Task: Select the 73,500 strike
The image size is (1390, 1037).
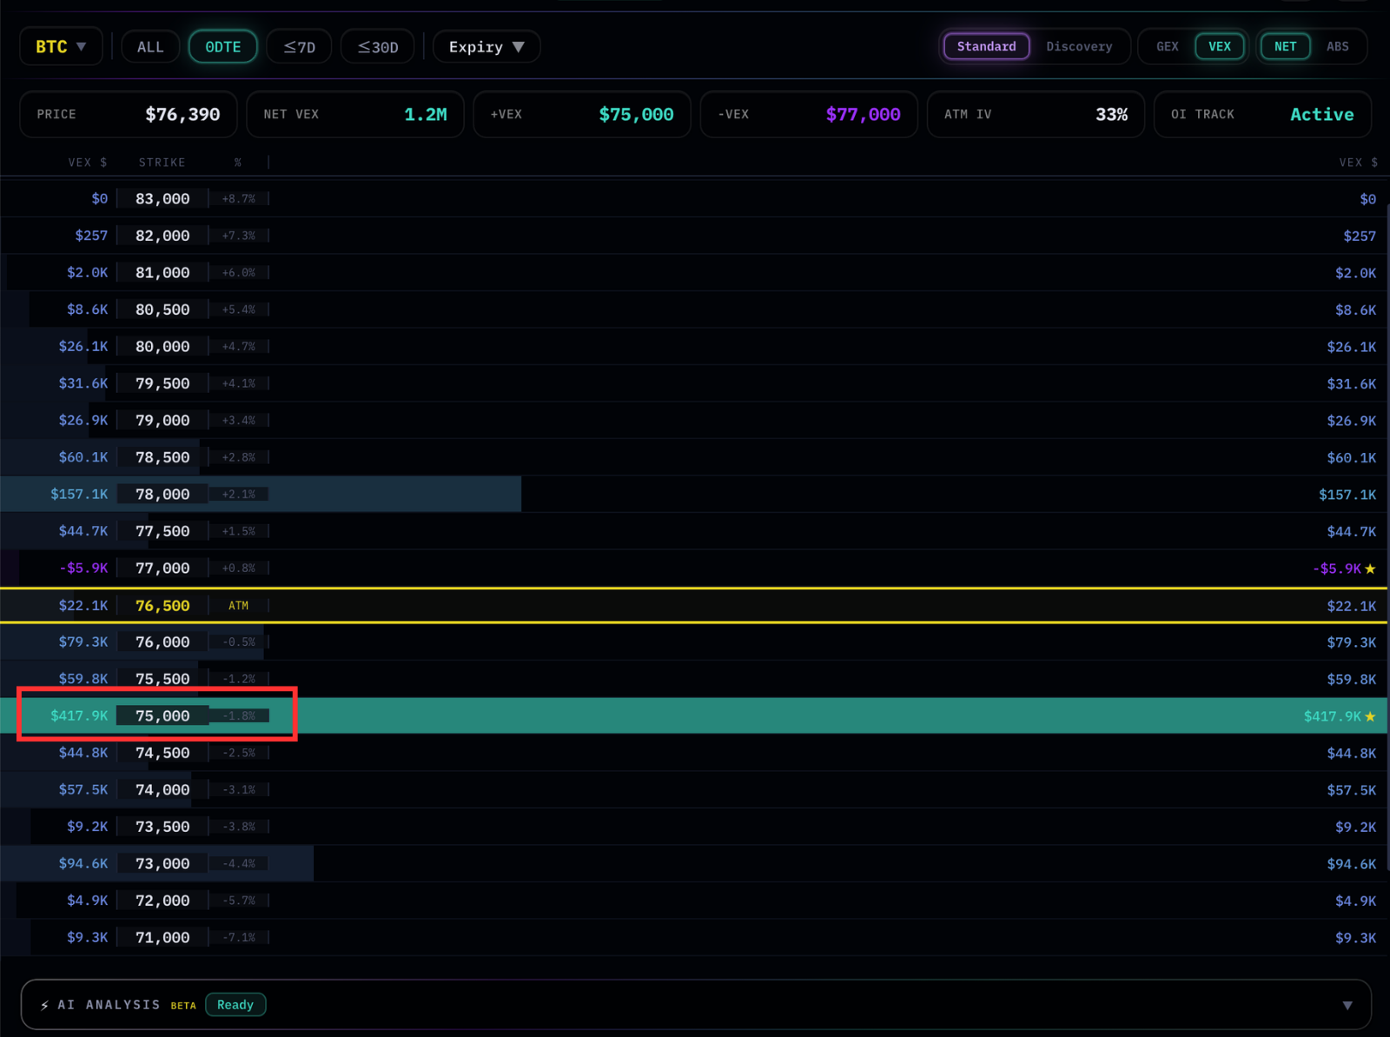Action: (x=162, y=827)
